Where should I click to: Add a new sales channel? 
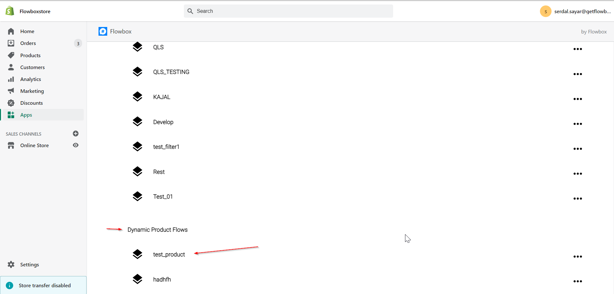pyautogui.click(x=76, y=134)
